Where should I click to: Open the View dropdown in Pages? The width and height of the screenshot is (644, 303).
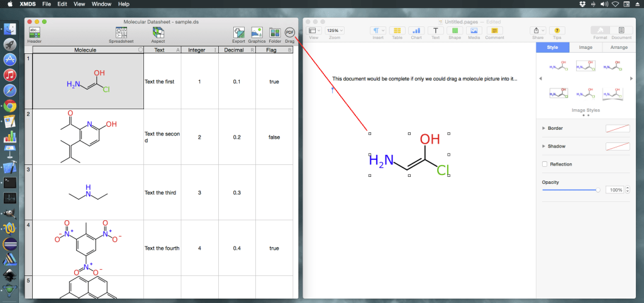314,30
